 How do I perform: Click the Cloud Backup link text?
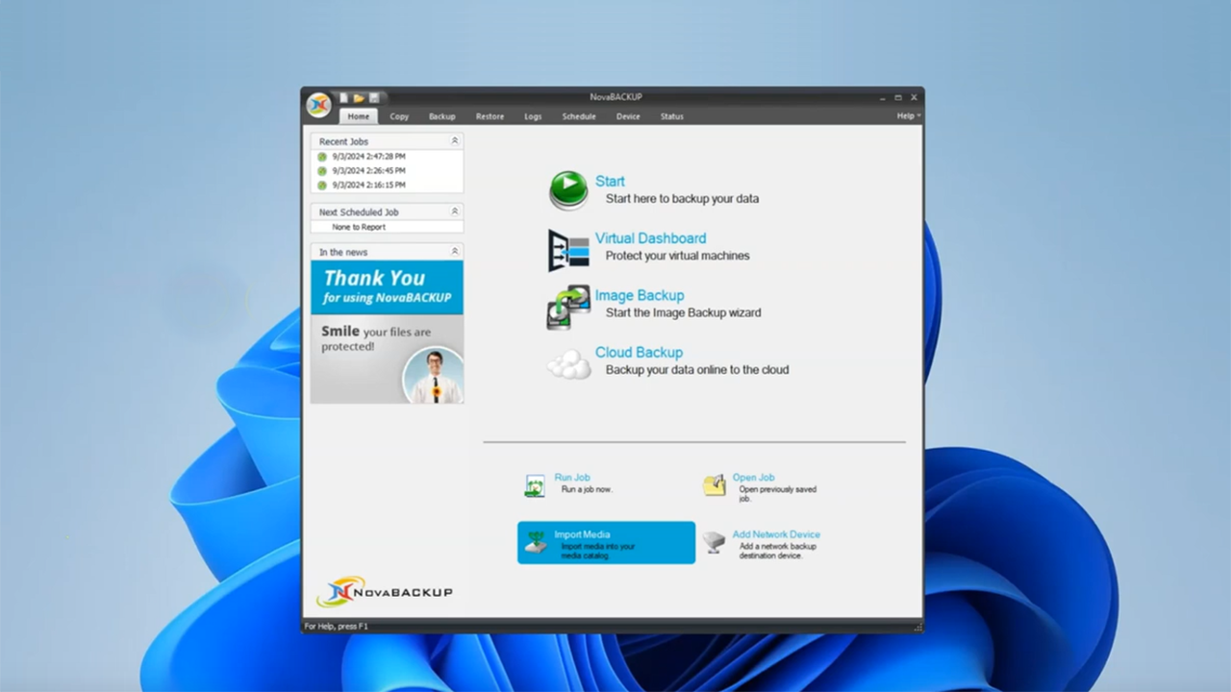pyautogui.click(x=639, y=352)
